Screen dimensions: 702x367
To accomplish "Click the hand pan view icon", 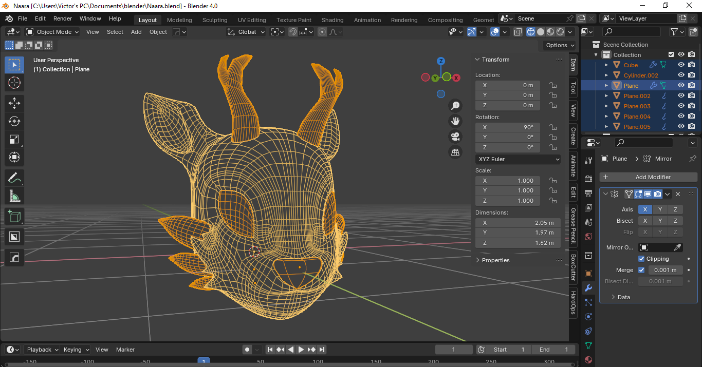I will [x=455, y=121].
